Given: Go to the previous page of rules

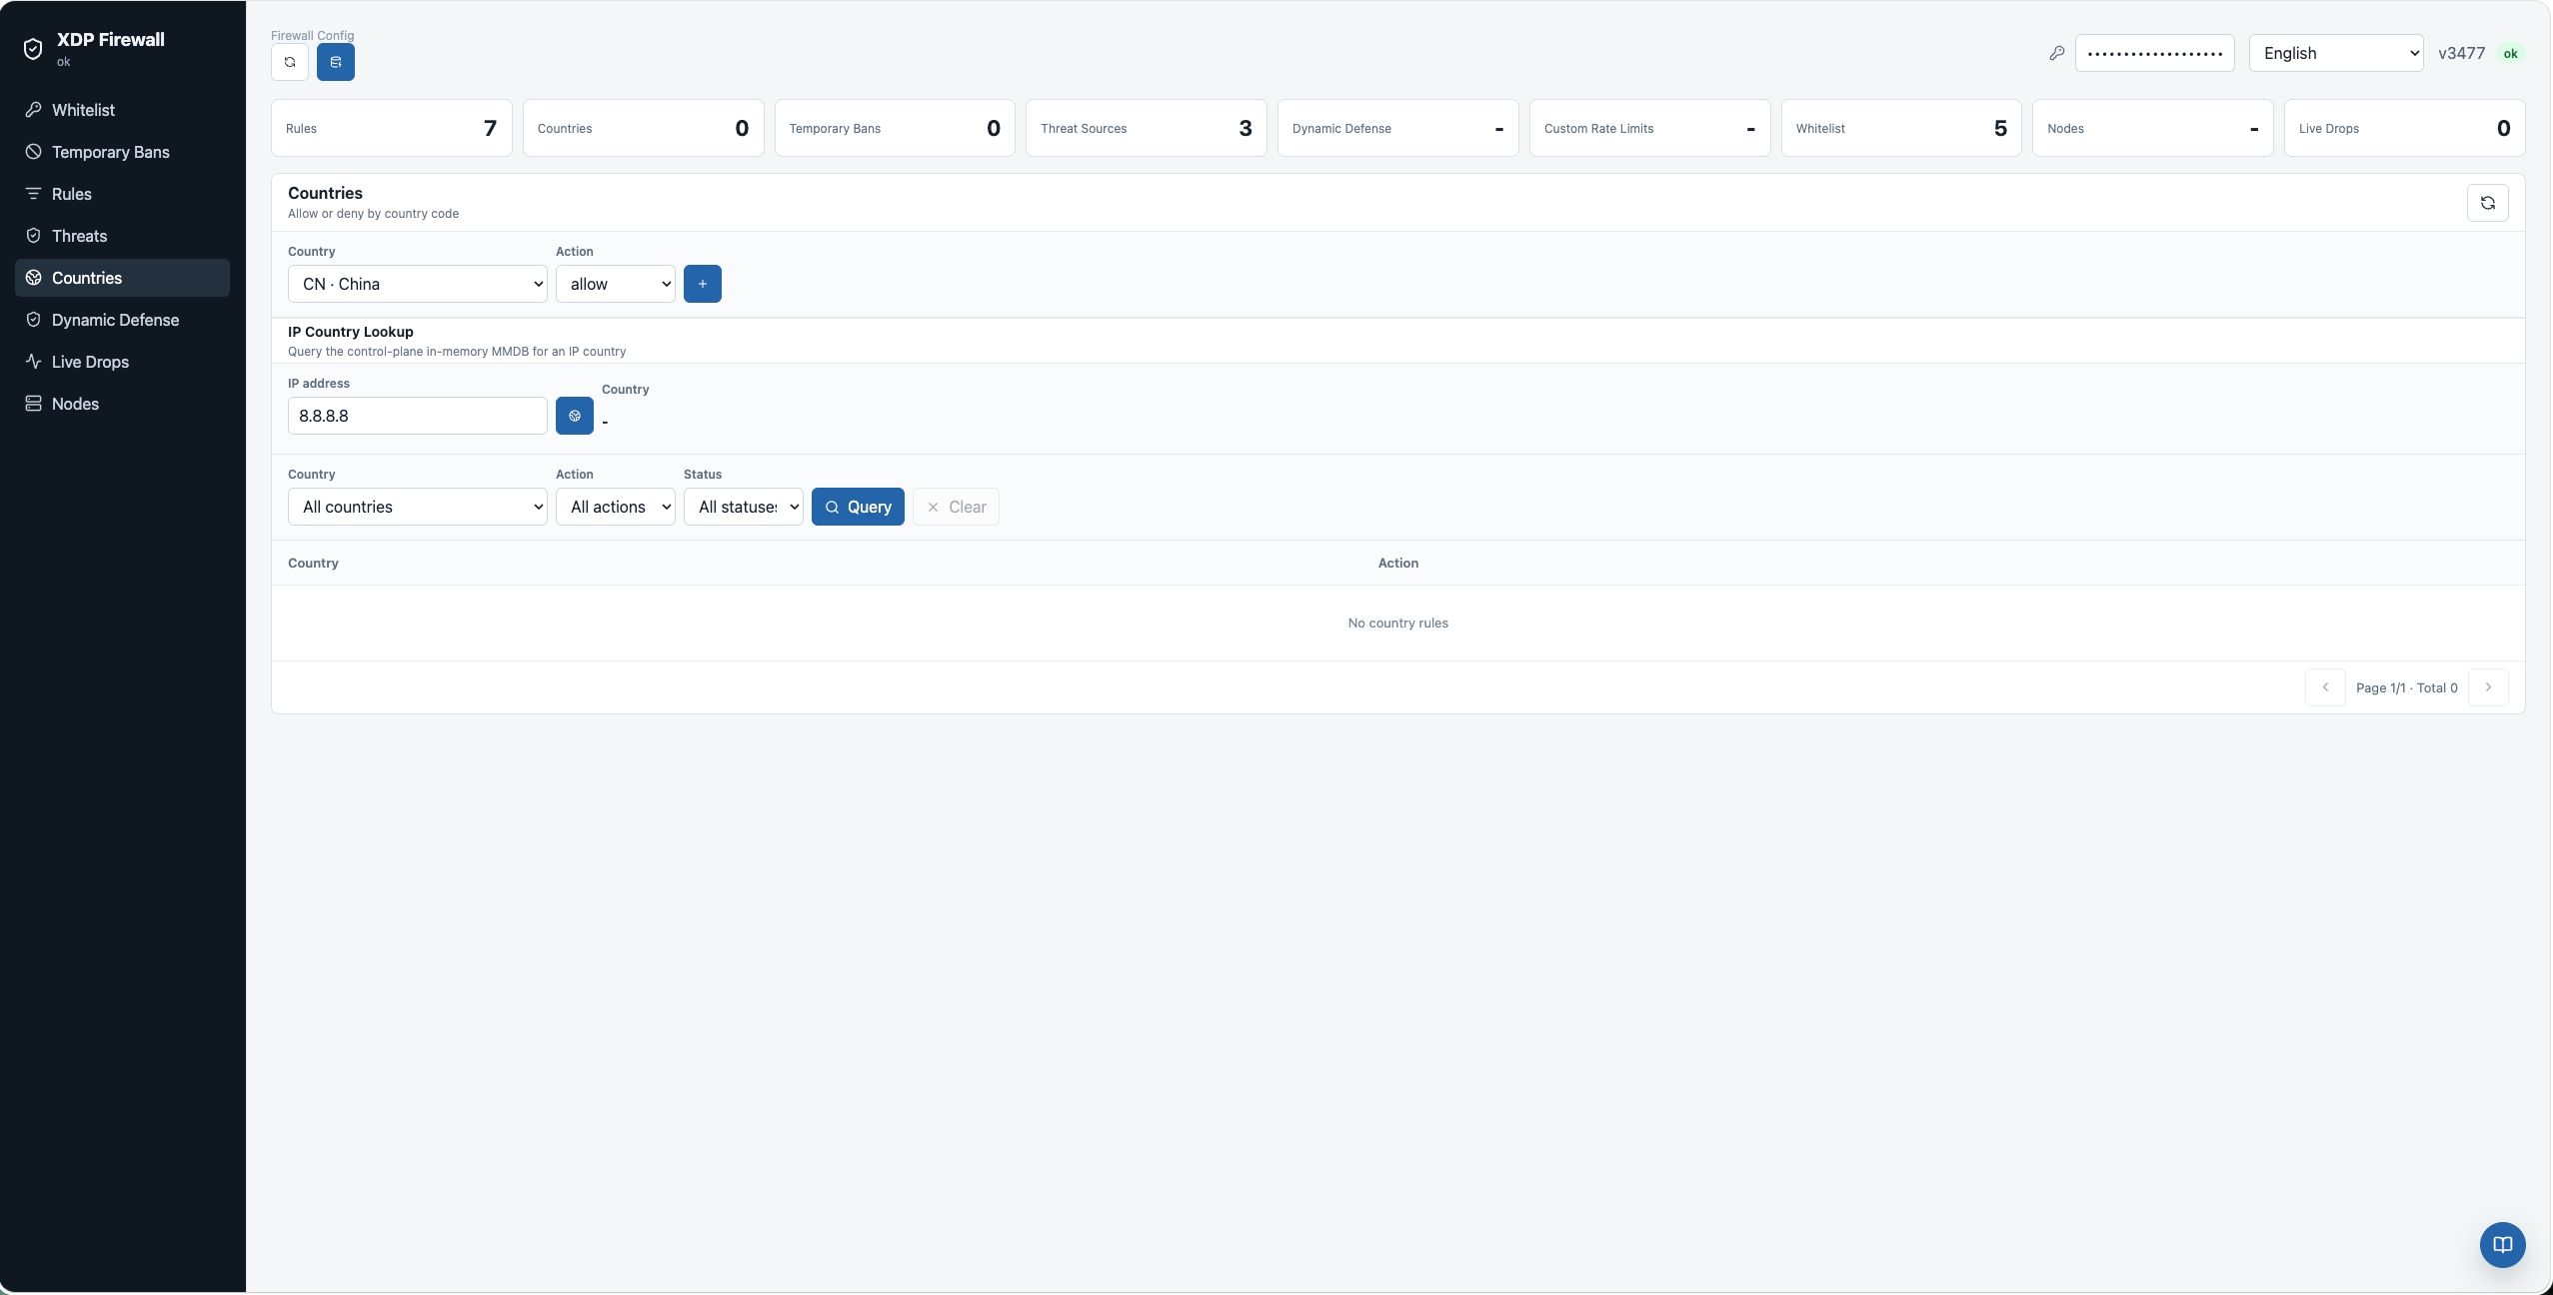Looking at the screenshot, I should click(2325, 687).
